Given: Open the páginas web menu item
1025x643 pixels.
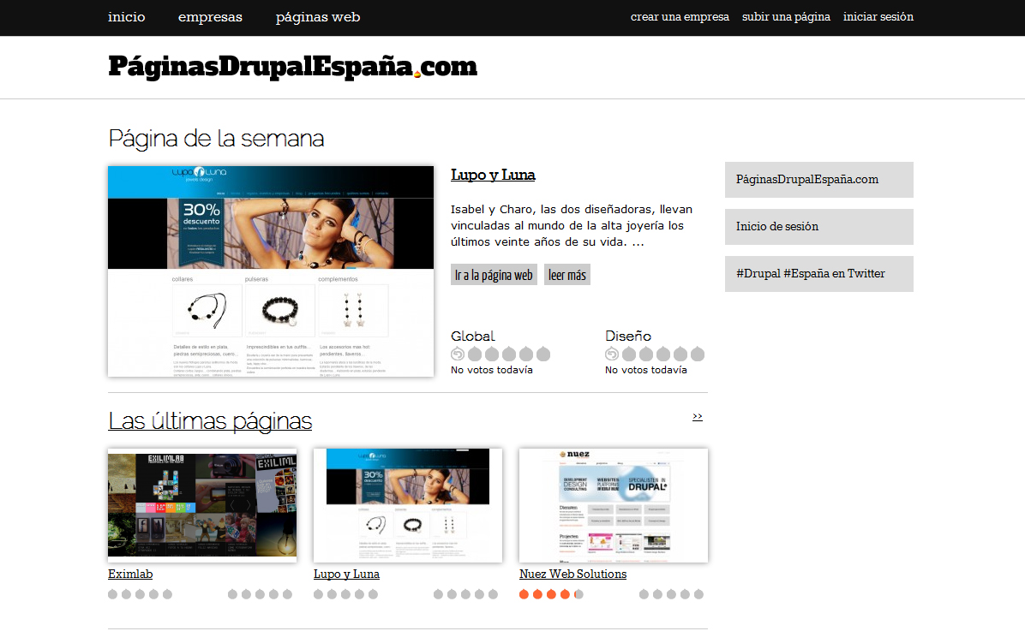Looking at the screenshot, I should 318,17.
